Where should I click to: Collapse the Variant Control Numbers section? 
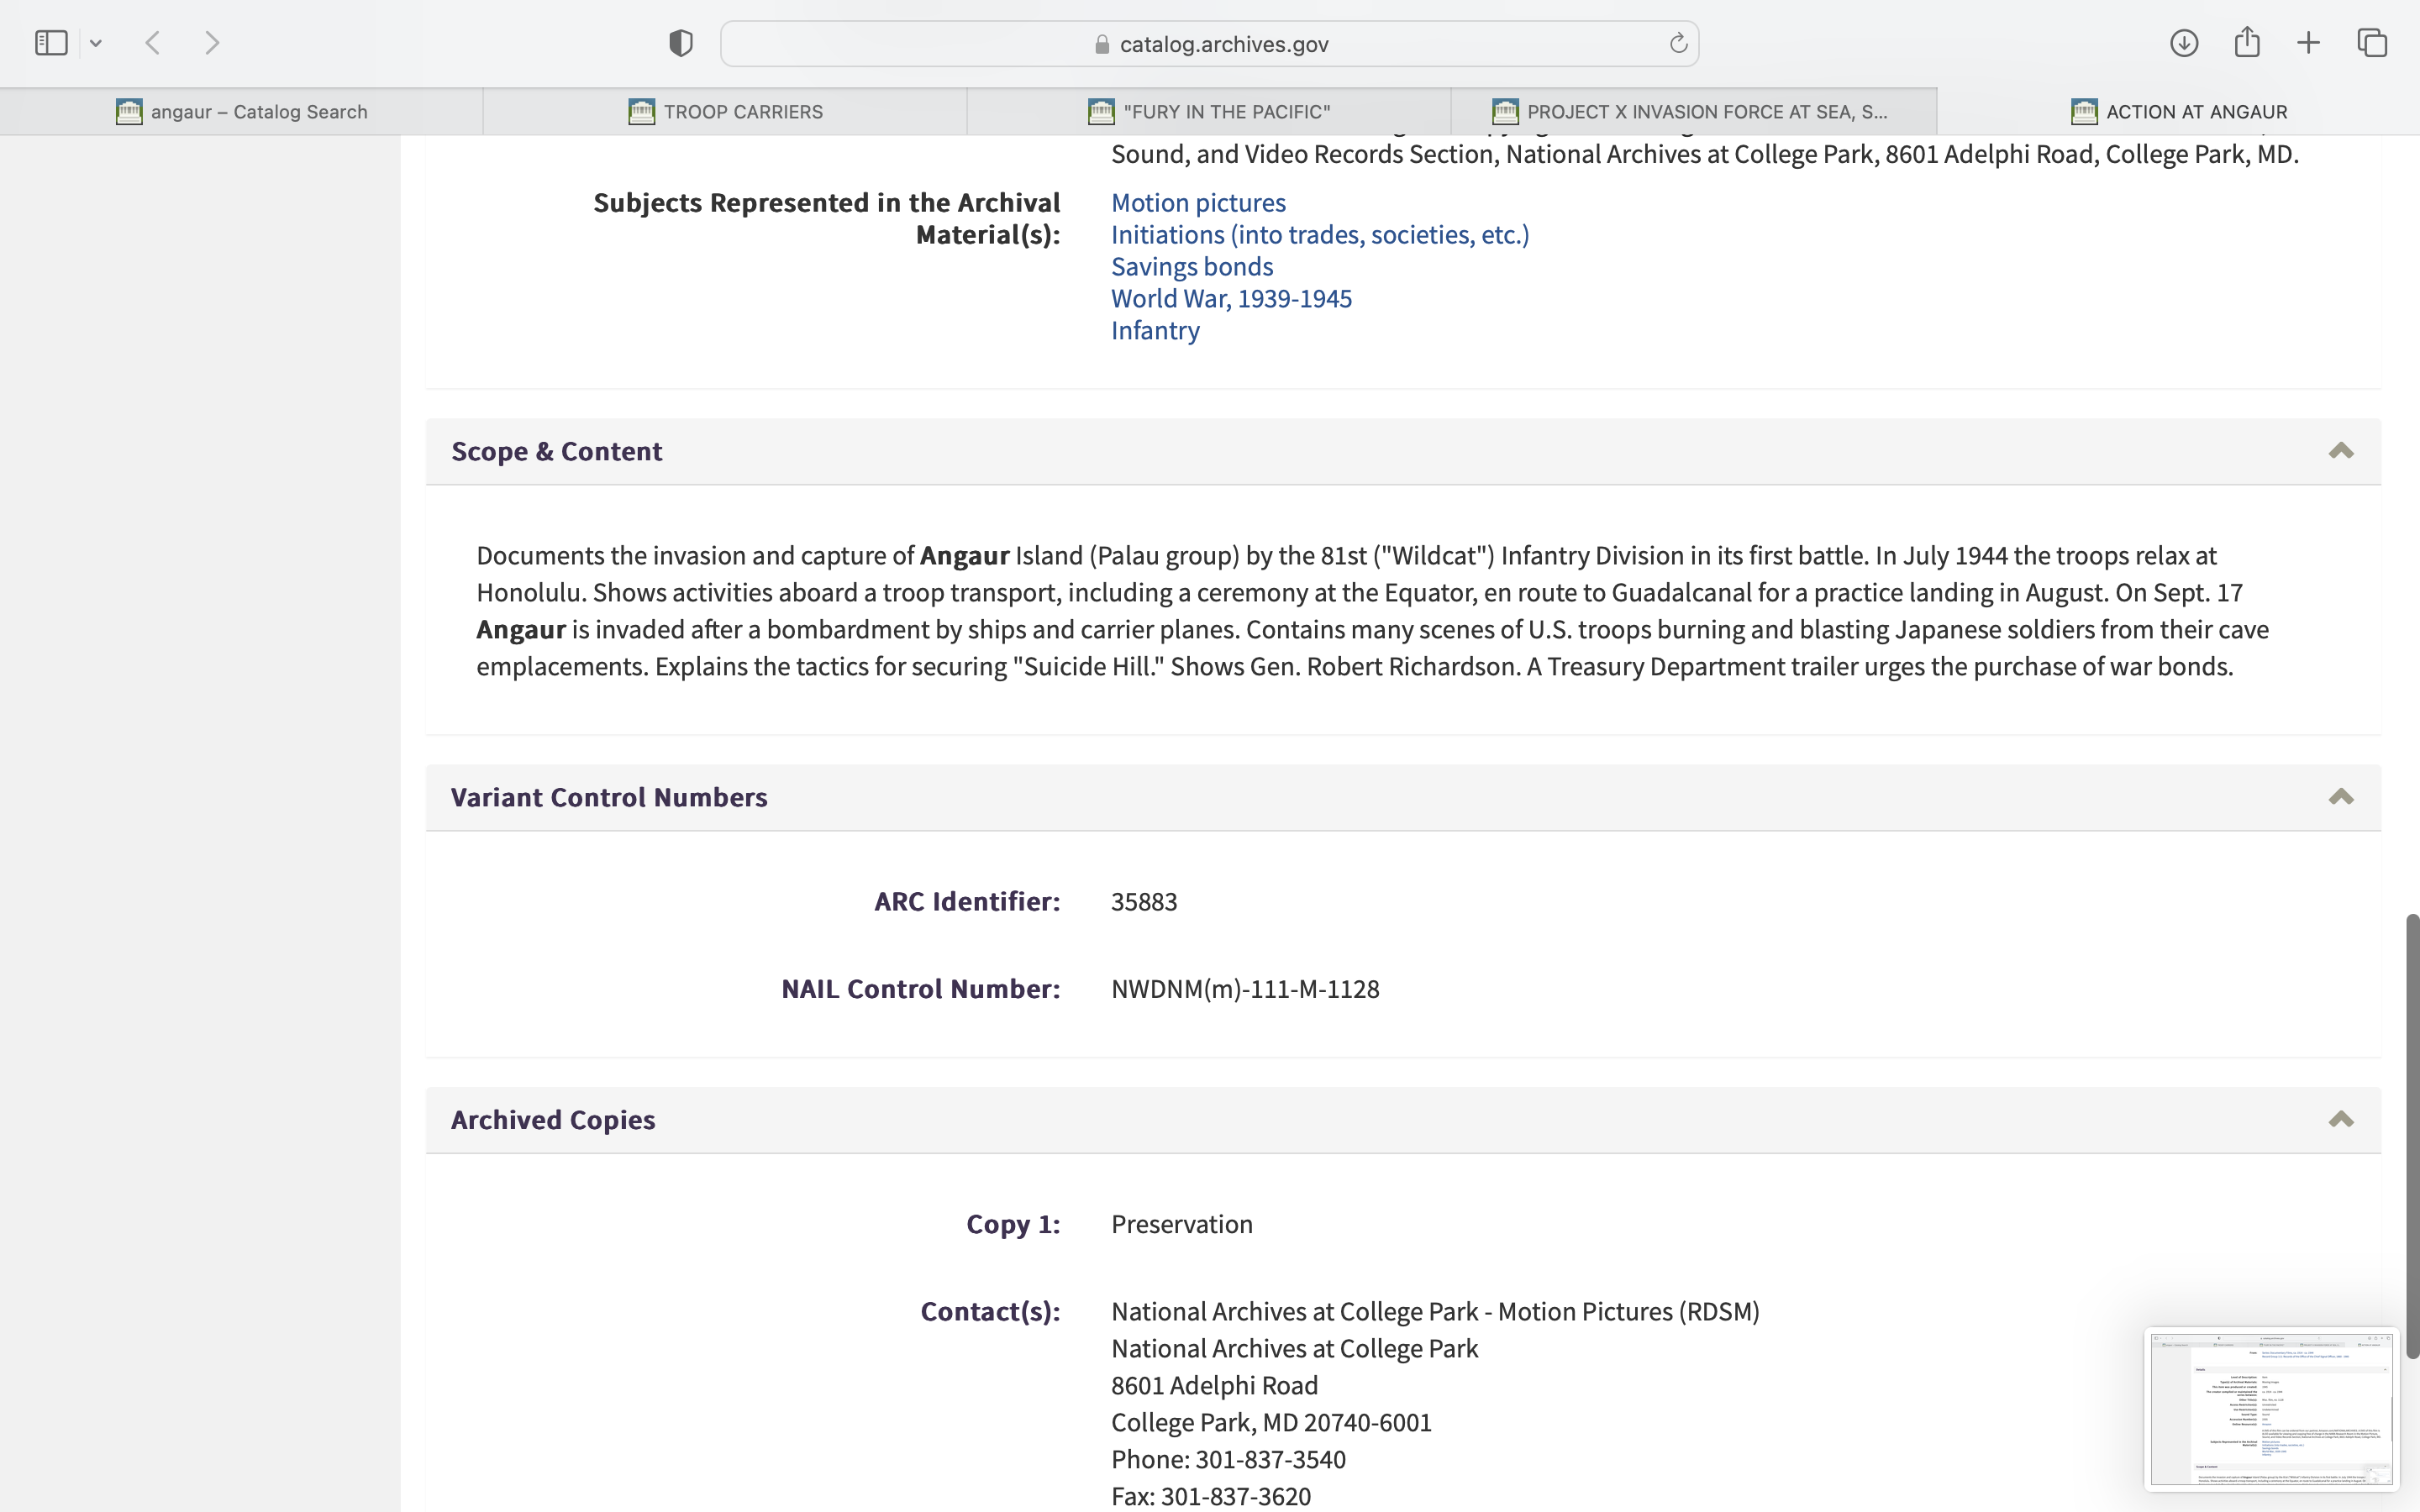click(2340, 797)
